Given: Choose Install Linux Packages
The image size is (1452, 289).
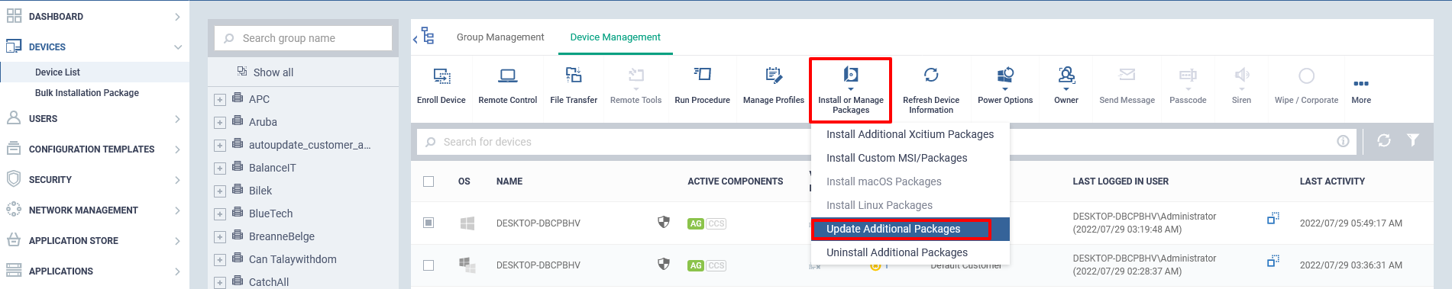Looking at the screenshot, I should coord(910,205).
